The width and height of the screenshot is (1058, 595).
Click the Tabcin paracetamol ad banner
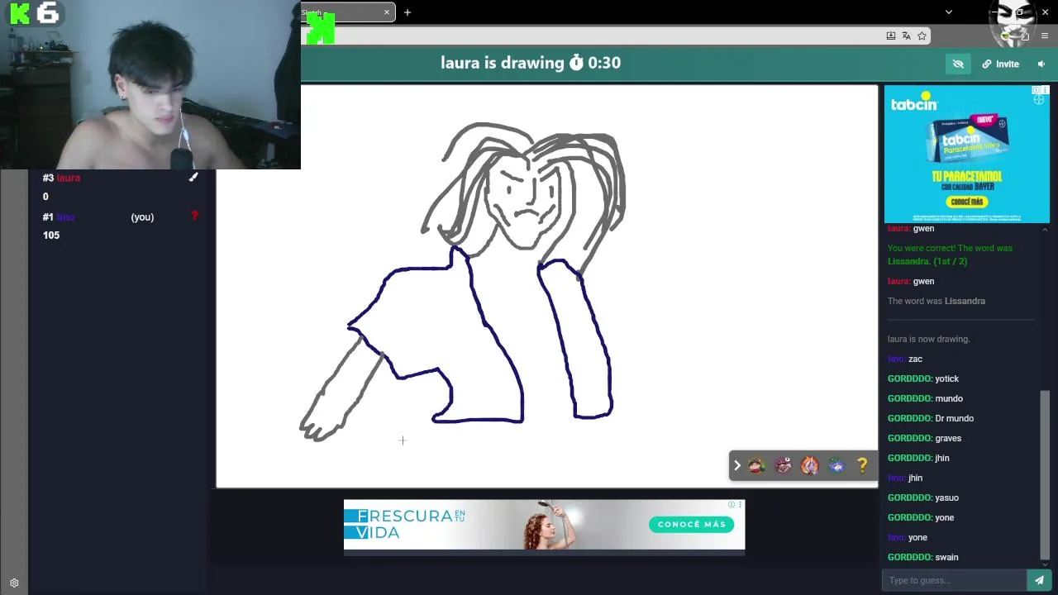966,154
